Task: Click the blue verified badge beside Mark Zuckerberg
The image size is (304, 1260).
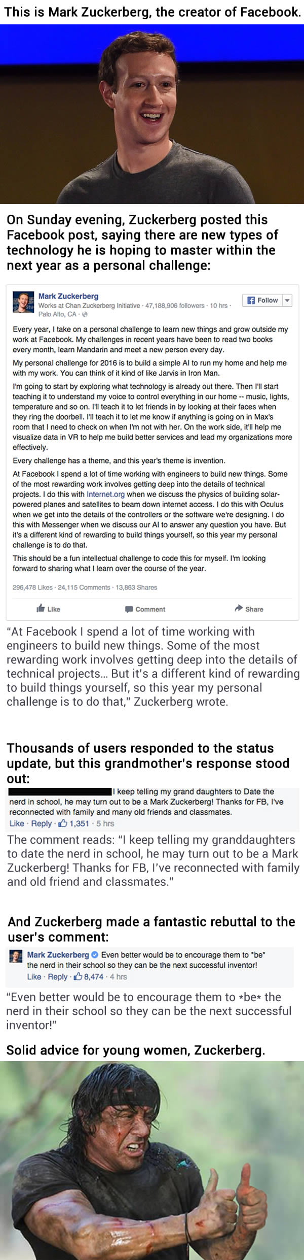Action: click(x=94, y=954)
